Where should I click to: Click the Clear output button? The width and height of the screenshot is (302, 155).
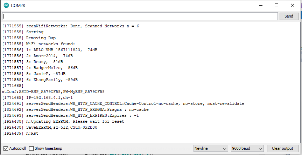click(x=282, y=148)
